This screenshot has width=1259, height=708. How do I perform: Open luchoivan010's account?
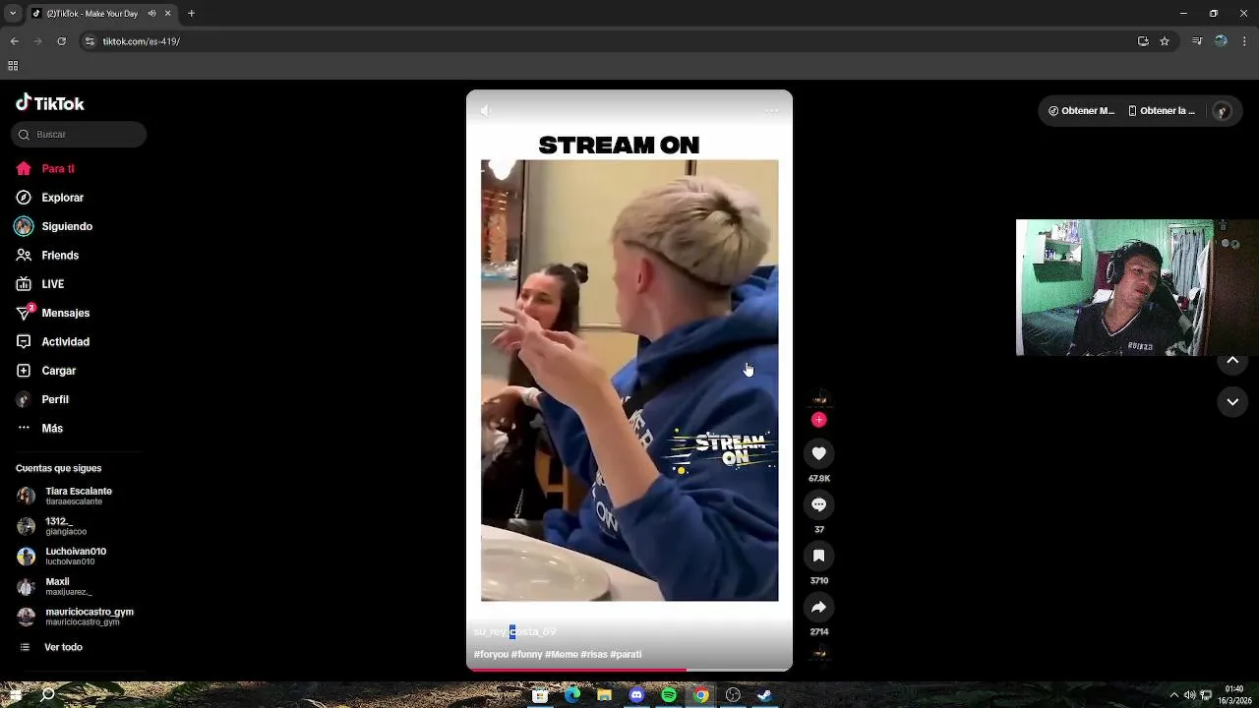click(x=62, y=557)
